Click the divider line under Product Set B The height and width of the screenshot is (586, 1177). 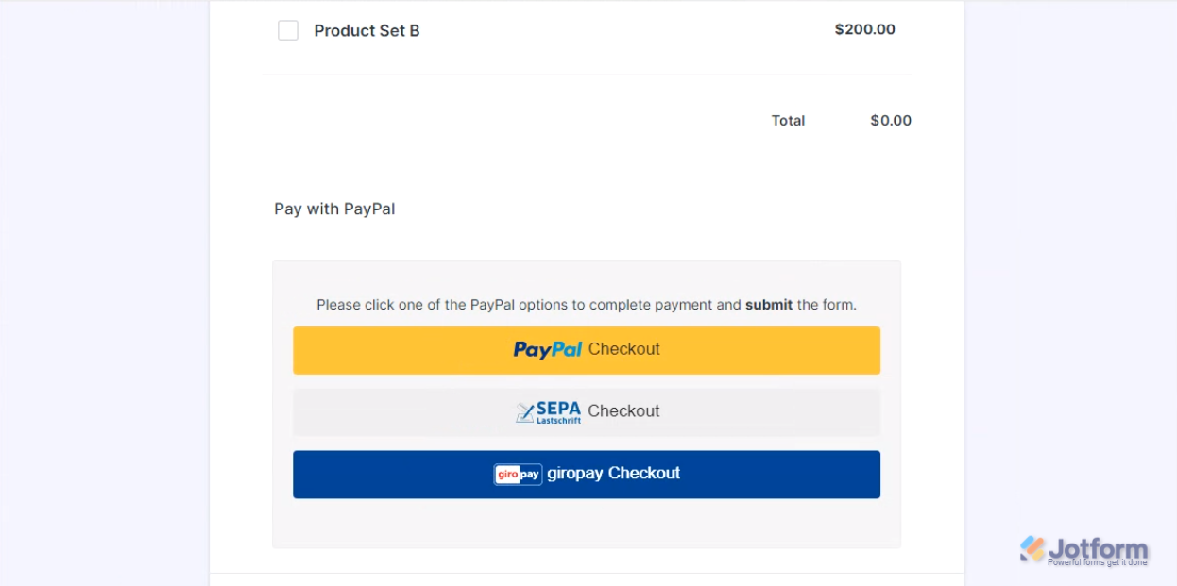tap(587, 75)
